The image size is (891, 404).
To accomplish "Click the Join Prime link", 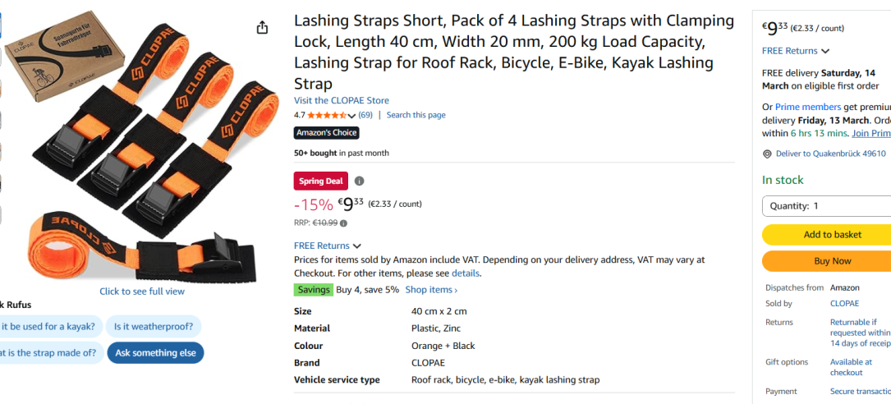I will click(870, 133).
